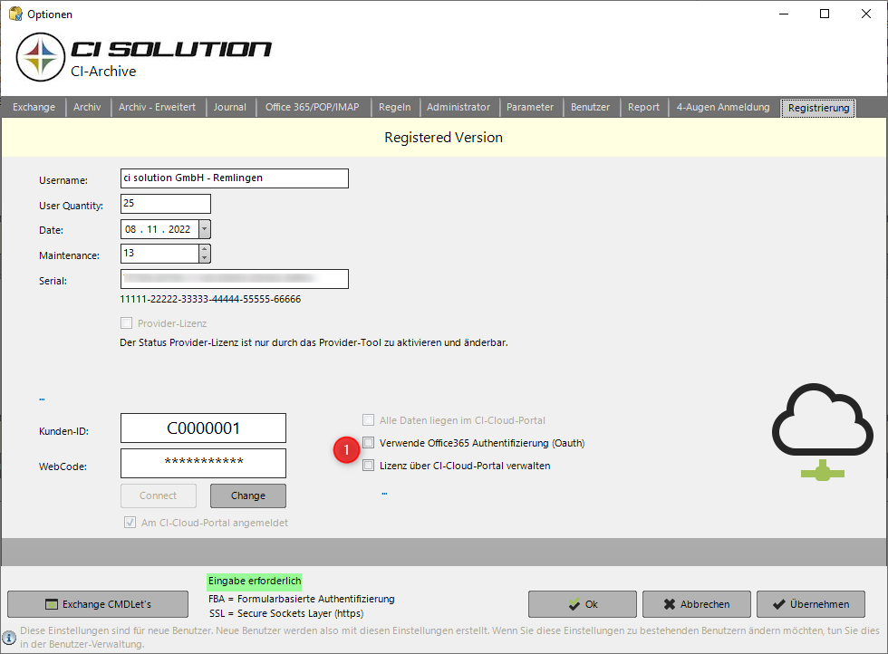888x654 pixels.
Task: Open the Administrator tab
Action: [458, 106]
